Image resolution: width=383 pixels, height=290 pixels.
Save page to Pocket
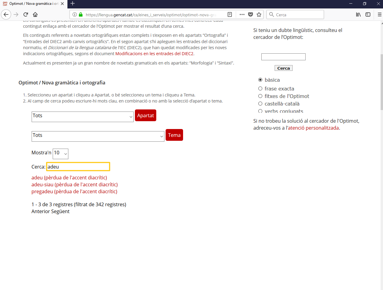click(251, 14)
